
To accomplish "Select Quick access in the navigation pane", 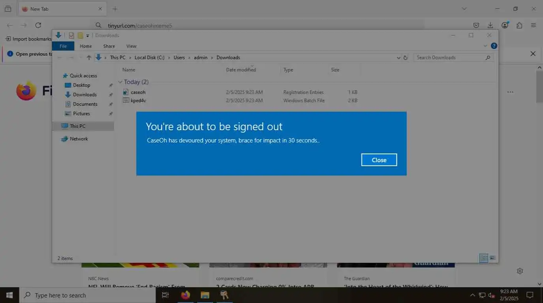I will click(x=83, y=76).
